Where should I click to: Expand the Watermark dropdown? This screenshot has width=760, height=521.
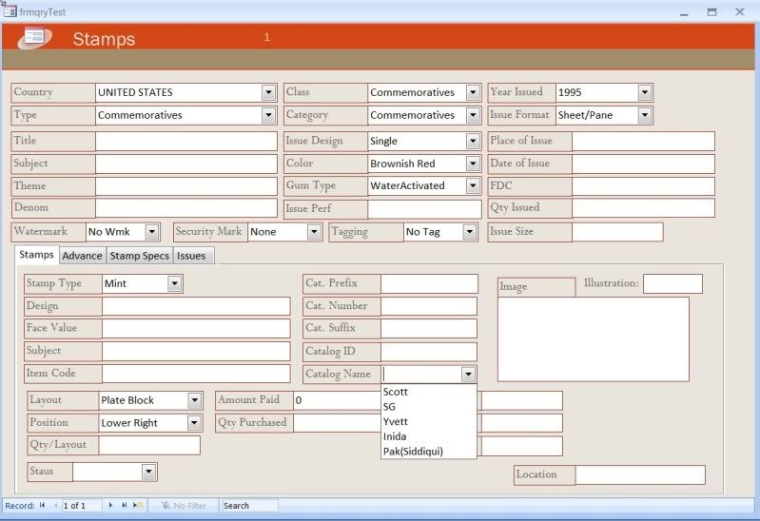(x=151, y=232)
